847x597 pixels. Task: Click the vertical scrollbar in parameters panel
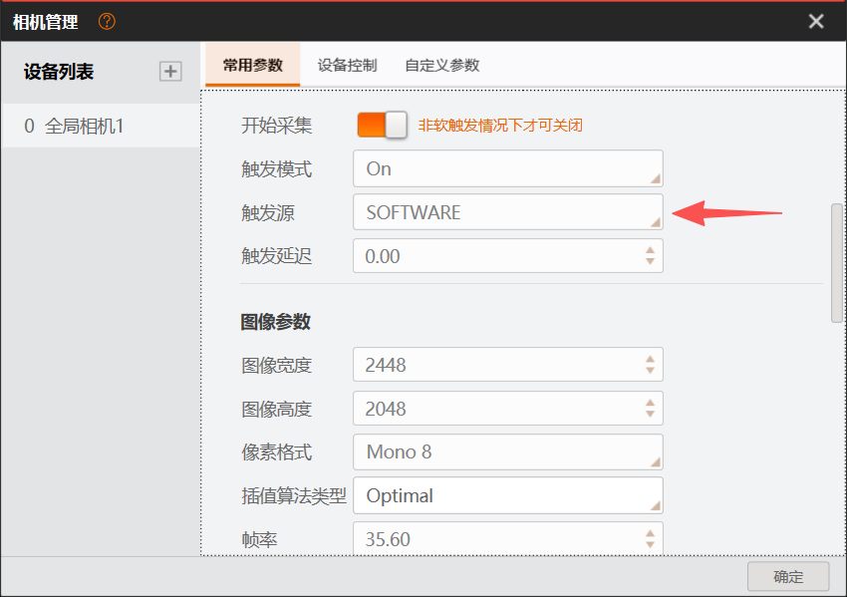pos(836,263)
